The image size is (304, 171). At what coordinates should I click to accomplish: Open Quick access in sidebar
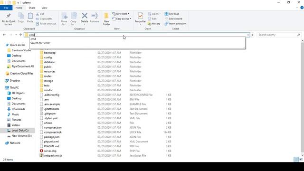coord(16,45)
